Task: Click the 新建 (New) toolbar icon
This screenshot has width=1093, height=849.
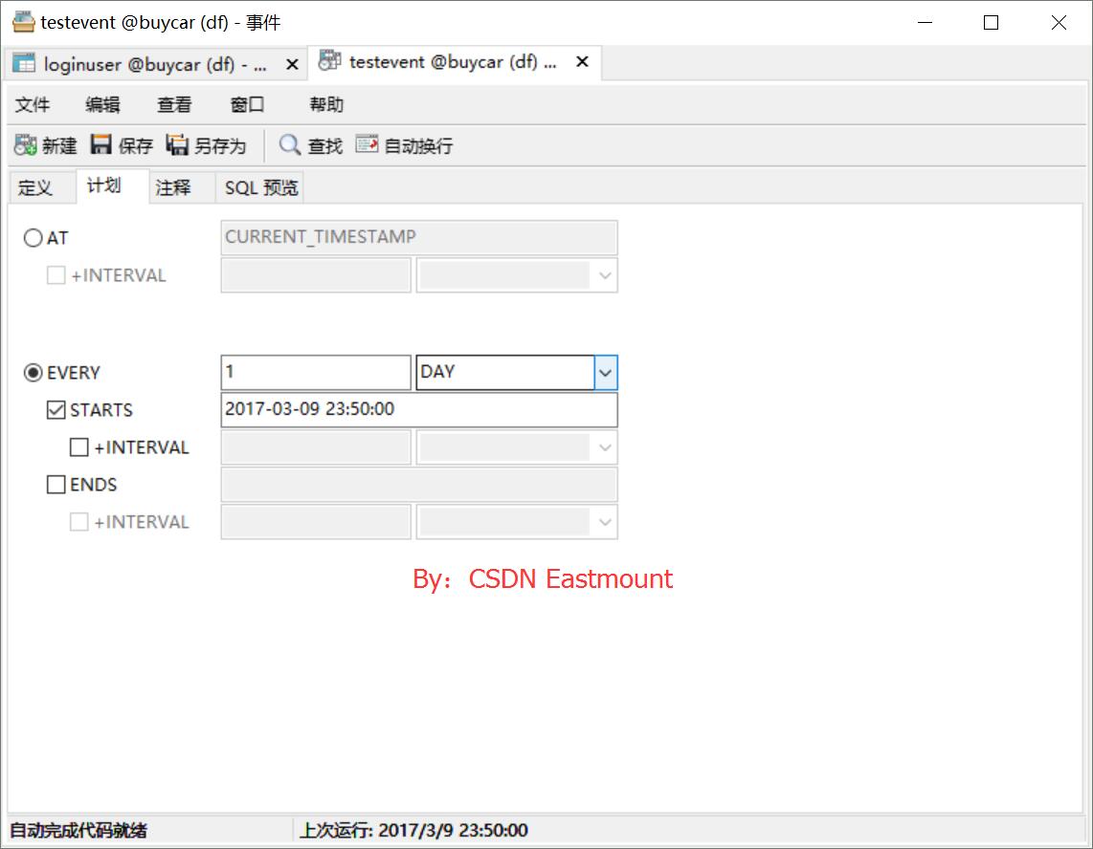Action: [x=26, y=145]
